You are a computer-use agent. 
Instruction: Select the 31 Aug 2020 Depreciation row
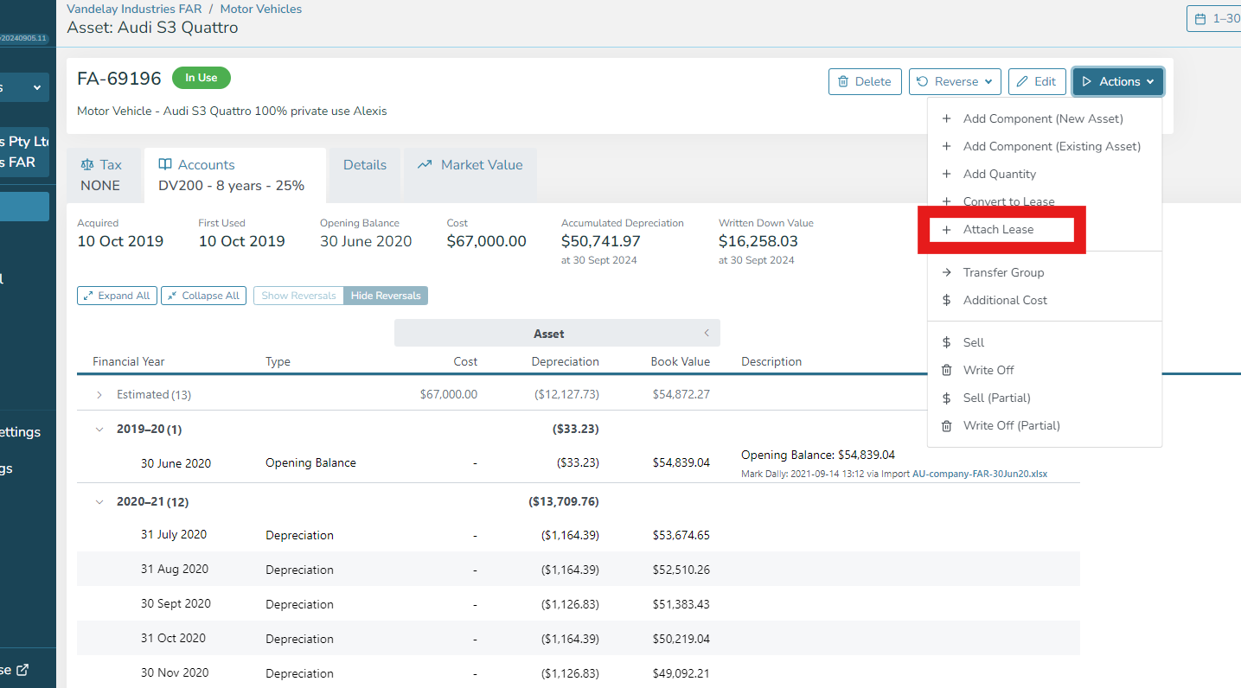coord(579,570)
